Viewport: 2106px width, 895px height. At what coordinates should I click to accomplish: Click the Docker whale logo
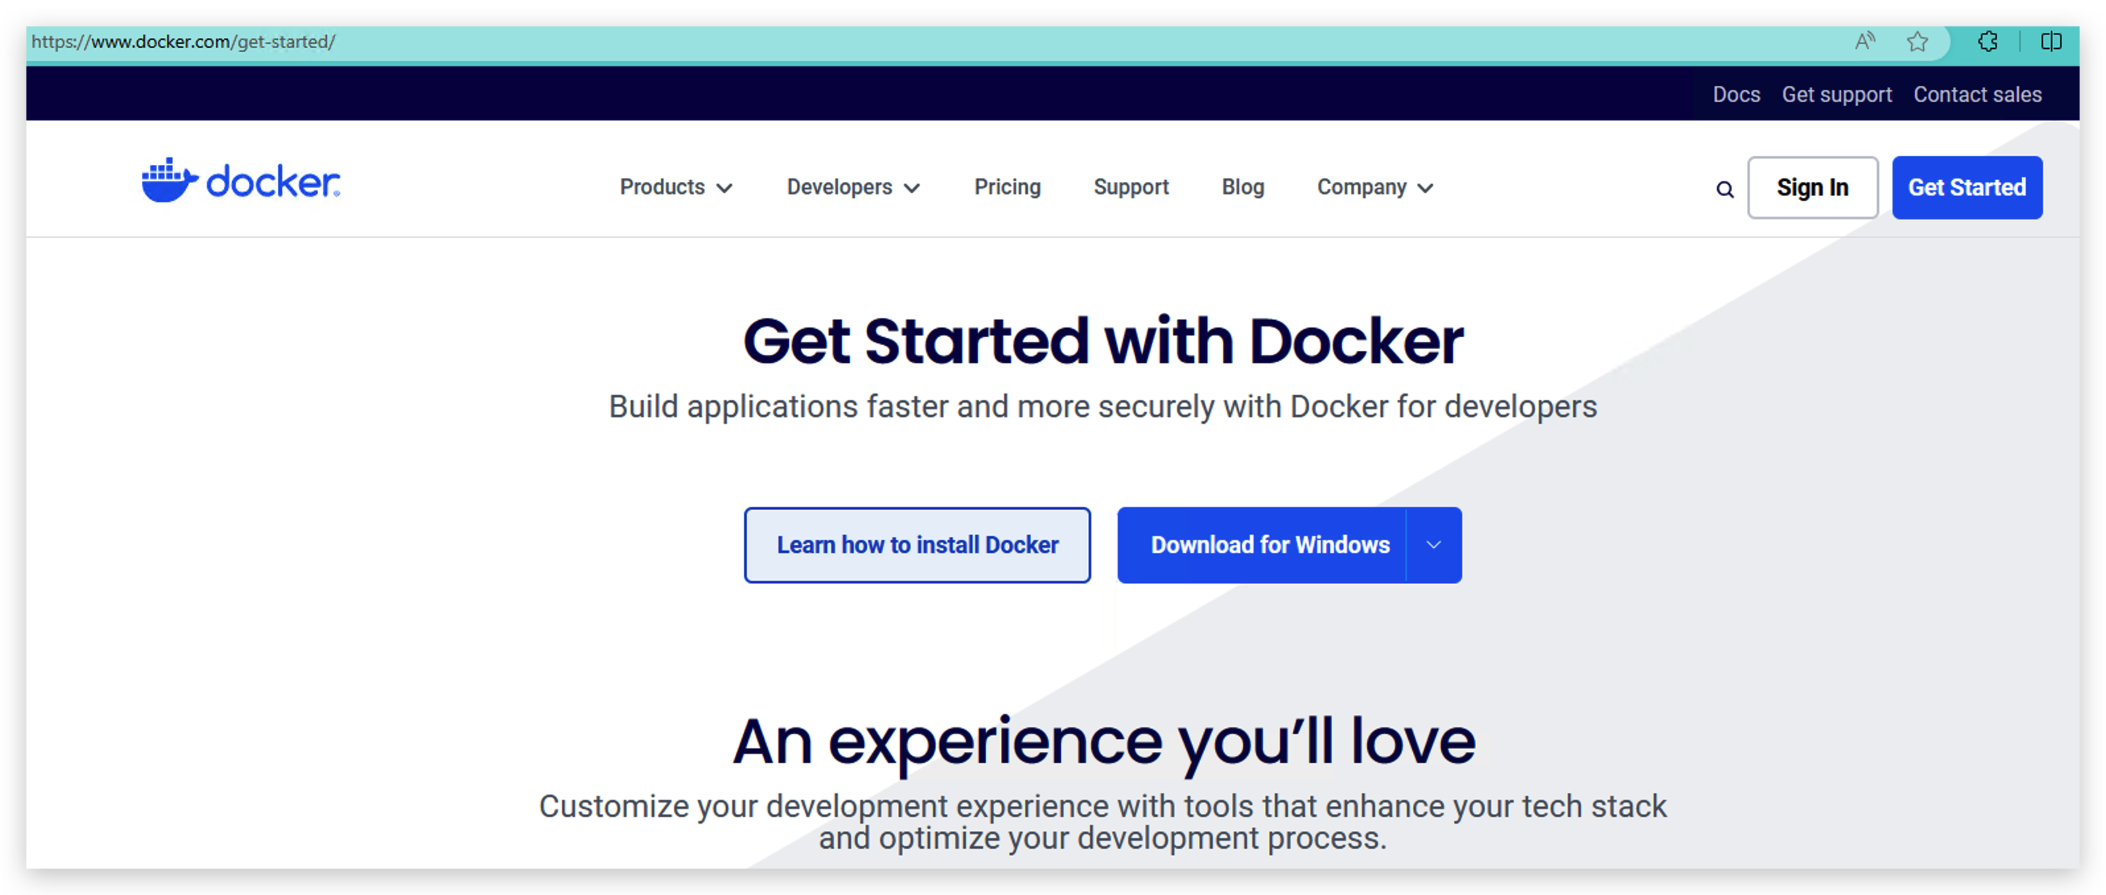point(241,181)
